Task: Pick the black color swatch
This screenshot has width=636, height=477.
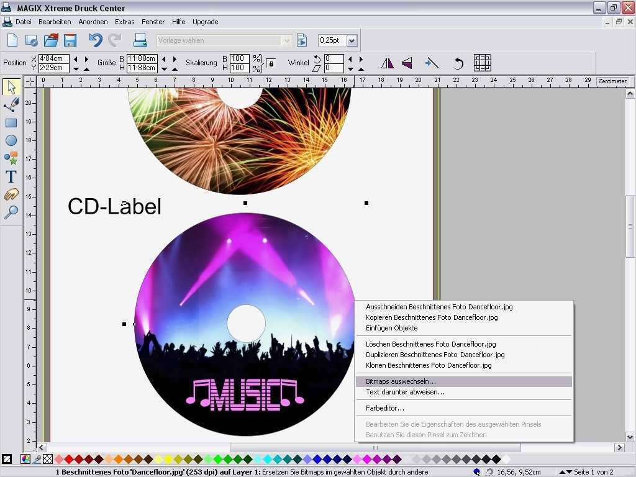Action: click(496, 459)
